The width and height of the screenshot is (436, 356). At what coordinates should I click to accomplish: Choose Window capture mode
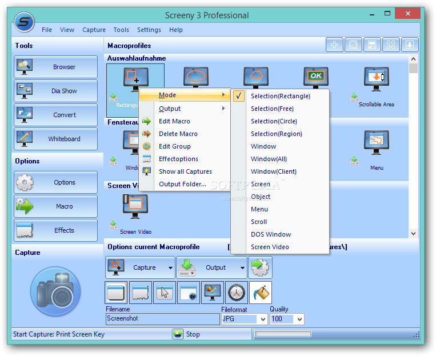click(x=280, y=146)
